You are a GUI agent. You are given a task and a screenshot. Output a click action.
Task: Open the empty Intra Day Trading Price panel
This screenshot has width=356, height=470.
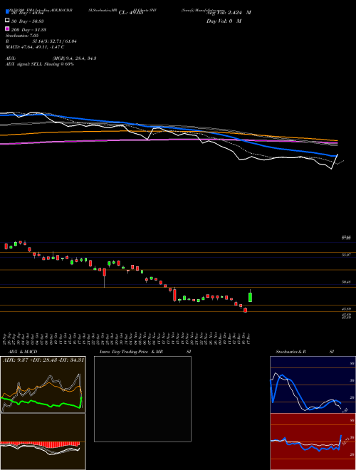(x=142, y=399)
